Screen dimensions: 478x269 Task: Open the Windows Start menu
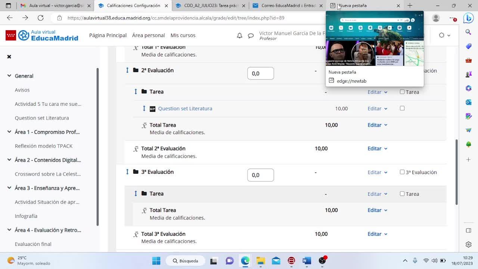[x=156, y=261]
